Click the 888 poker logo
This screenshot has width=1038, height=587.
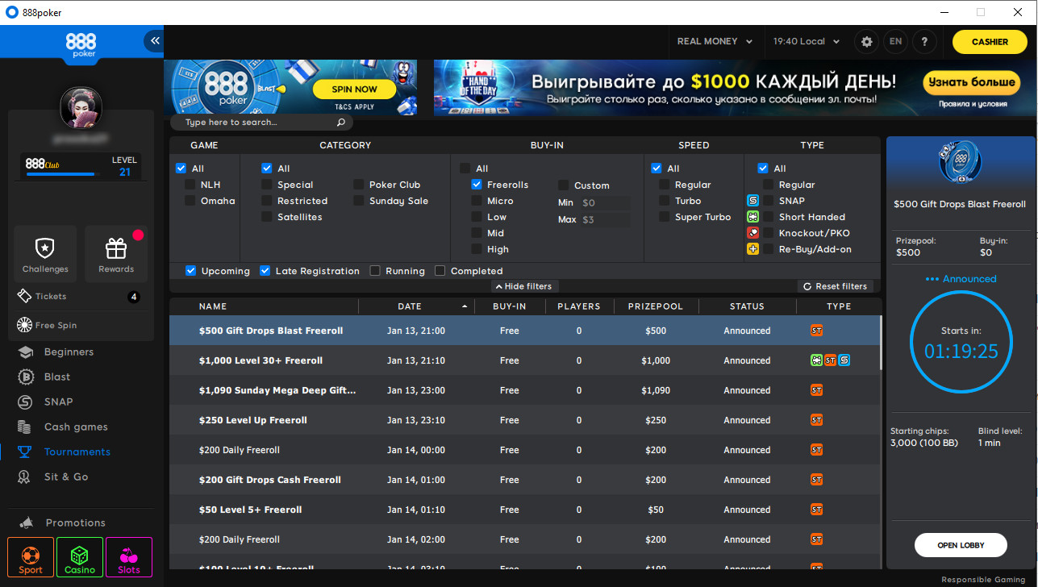click(x=81, y=44)
